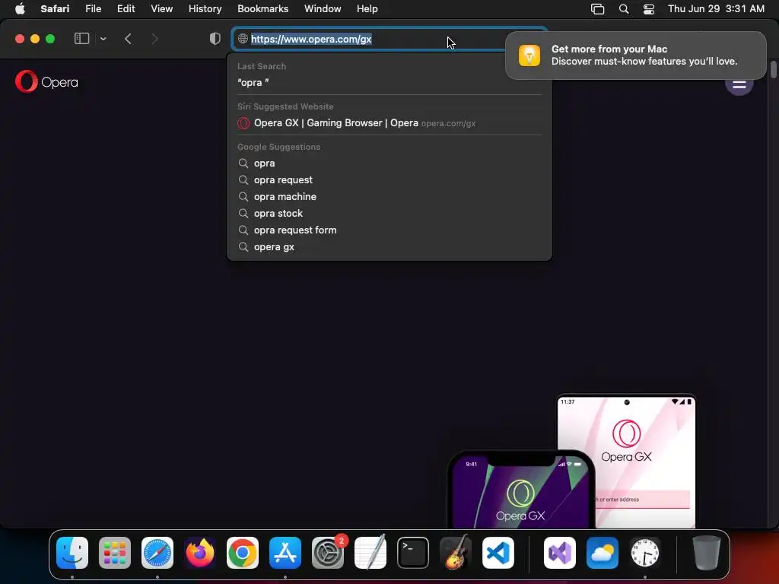Open the Window menu

(x=323, y=9)
